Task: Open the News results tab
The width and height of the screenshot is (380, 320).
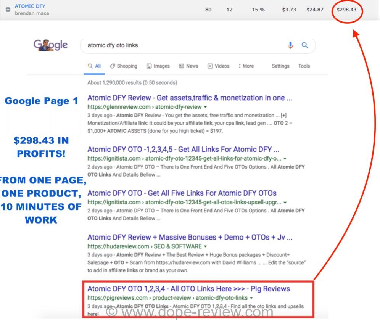Action: pos(188,66)
